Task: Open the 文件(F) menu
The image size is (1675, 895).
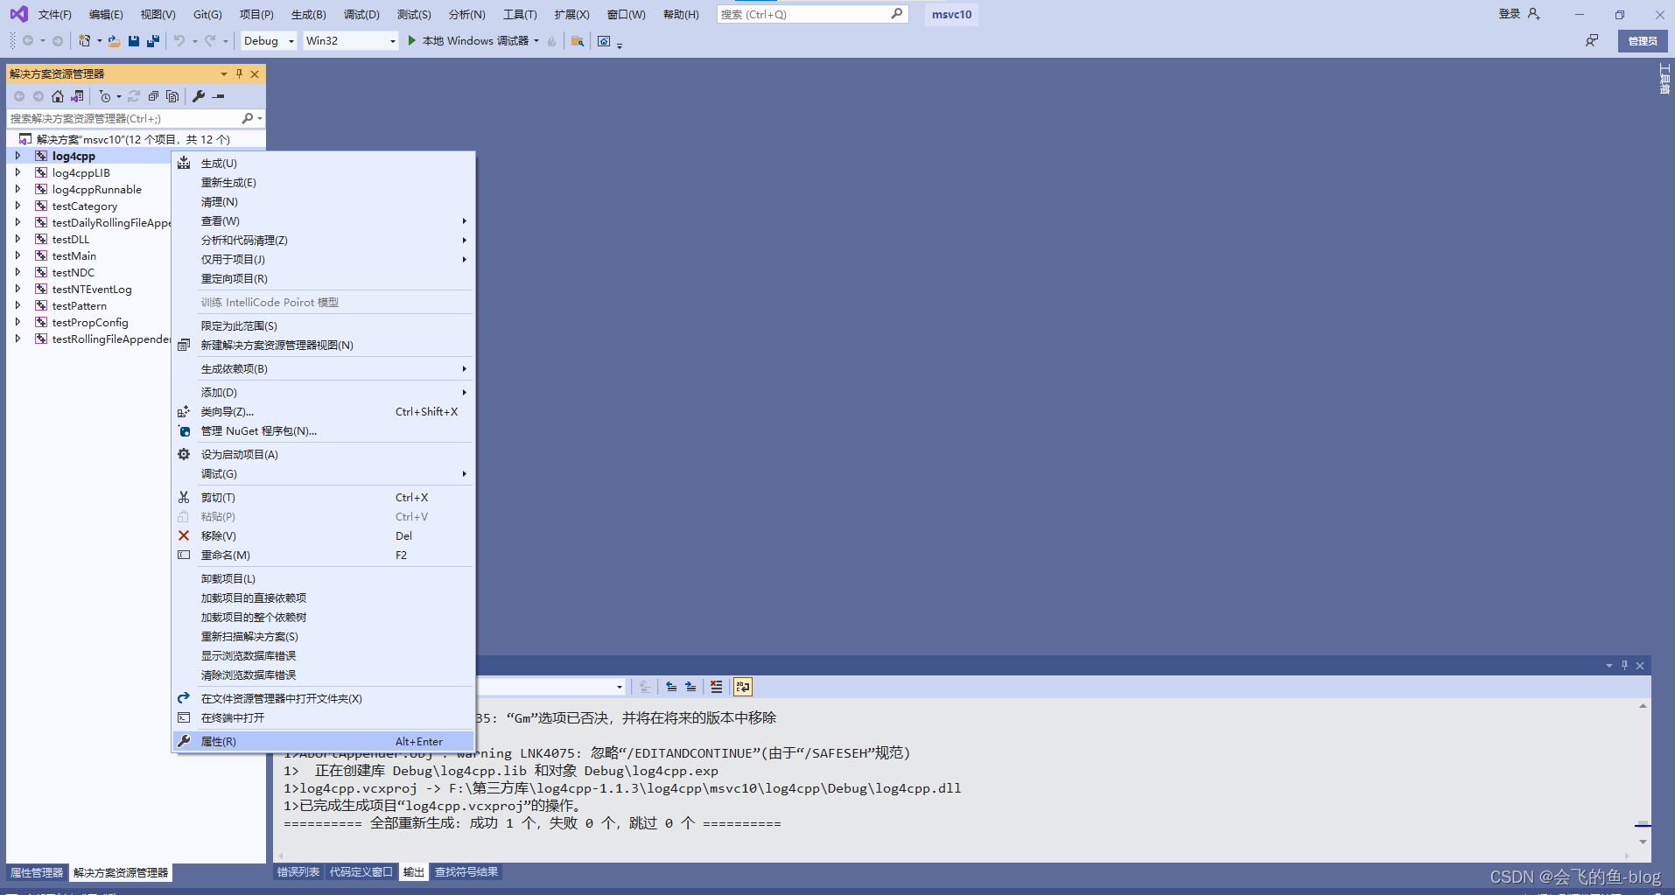Action: click(x=54, y=14)
